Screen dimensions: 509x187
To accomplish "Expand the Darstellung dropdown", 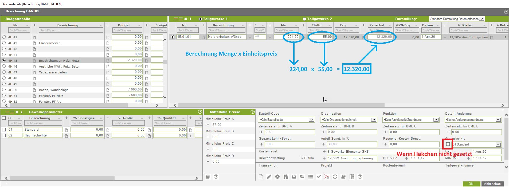I will click(481, 19).
